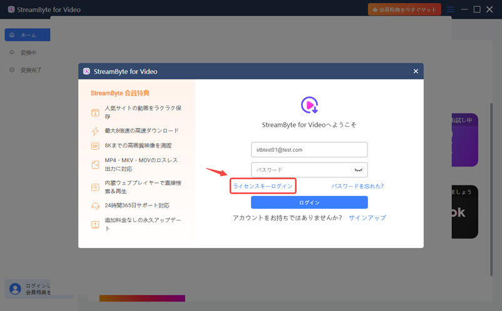
Task: Click the license key login link
Action: point(262,186)
